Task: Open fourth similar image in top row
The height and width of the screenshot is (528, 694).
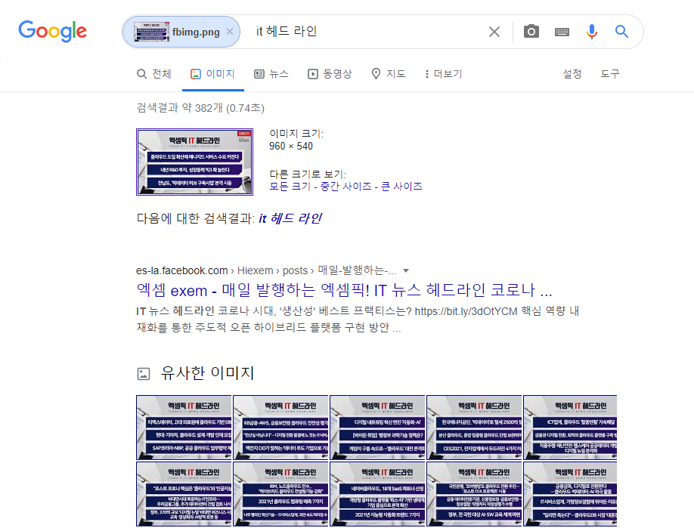Action: (x=474, y=428)
